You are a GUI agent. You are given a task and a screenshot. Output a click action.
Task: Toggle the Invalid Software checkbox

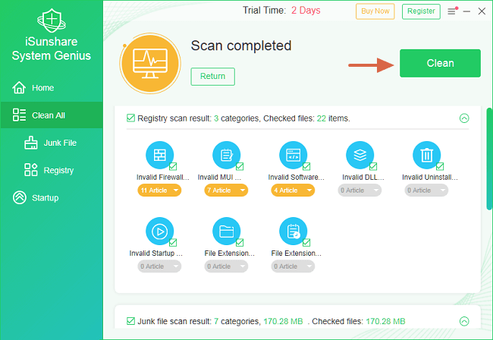306,166
